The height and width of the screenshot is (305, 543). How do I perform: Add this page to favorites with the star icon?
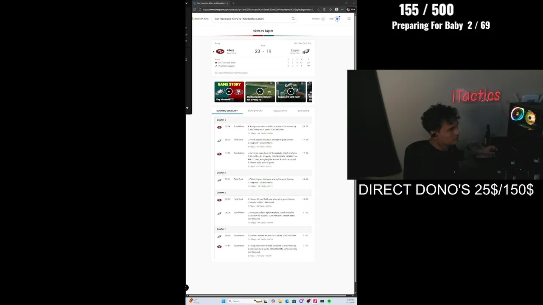(x=319, y=9)
